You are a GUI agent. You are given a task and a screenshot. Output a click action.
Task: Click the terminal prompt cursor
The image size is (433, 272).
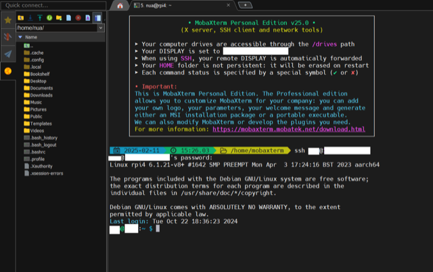(158, 229)
